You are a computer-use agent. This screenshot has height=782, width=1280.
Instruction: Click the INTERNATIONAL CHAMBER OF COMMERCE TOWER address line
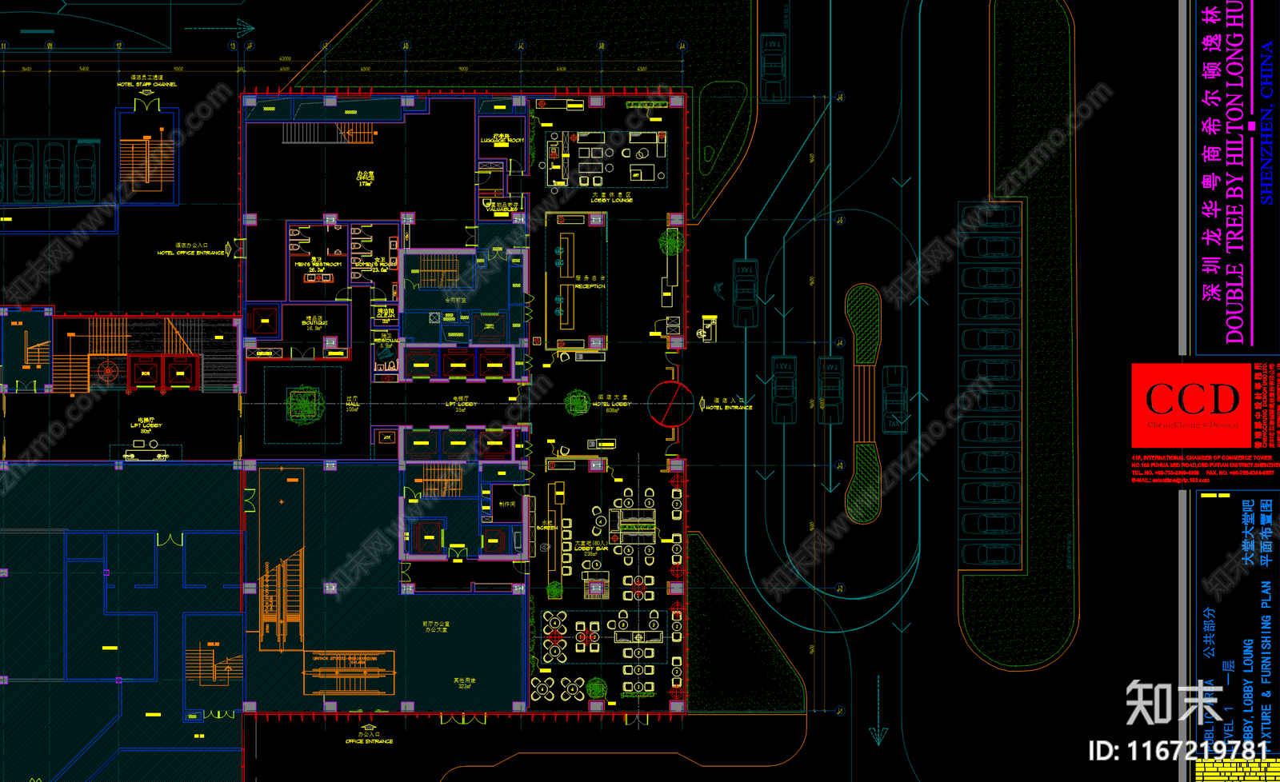pyautogui.click(x=1202, y=458)
